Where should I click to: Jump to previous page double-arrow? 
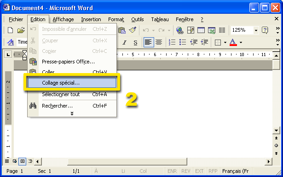click(x=276, y=138)
